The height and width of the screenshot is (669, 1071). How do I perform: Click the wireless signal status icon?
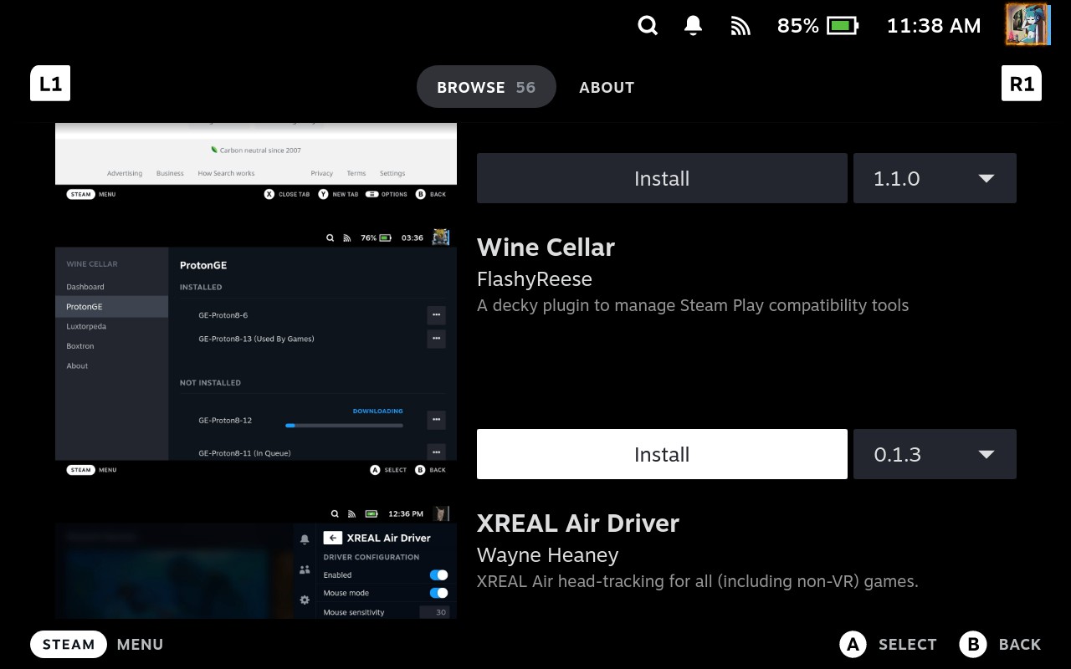tap(740, 26)
